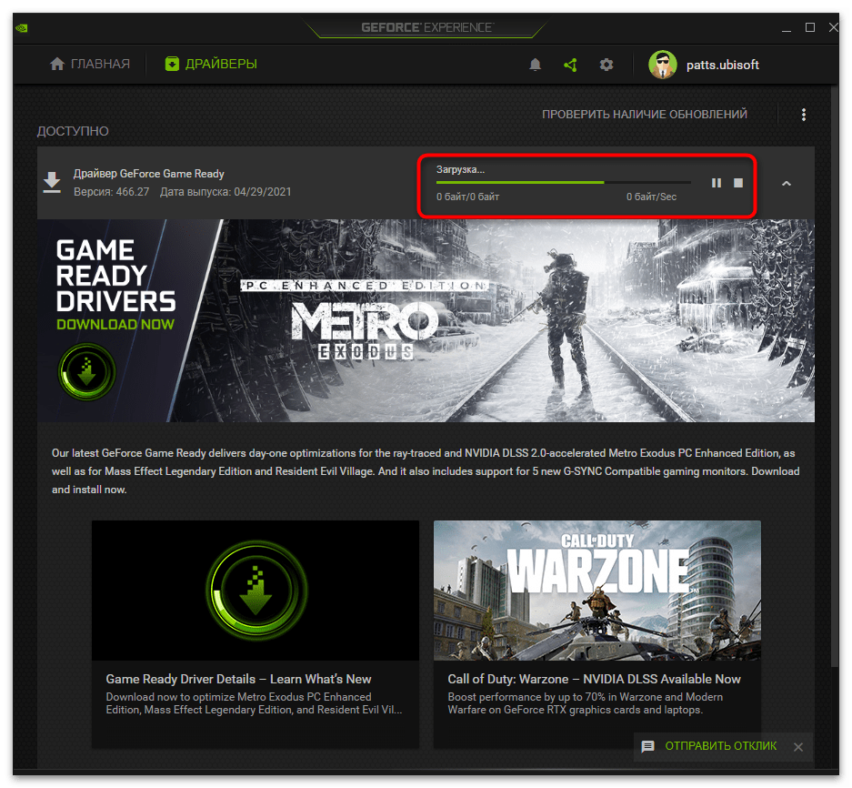The image size is (852, 788).
Task: Open Game Ready Driver Details card
Action: click(256, 633)
